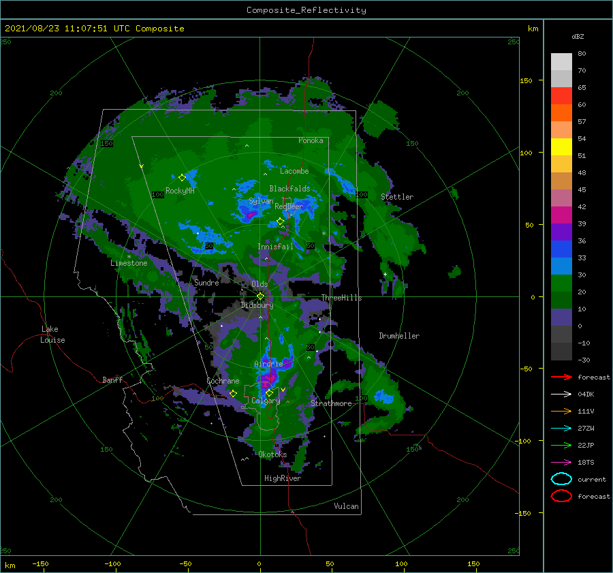Click the HighRiver town label
Image resolution: width=613 pixels, height=573 pixels.
click(283, 478)
